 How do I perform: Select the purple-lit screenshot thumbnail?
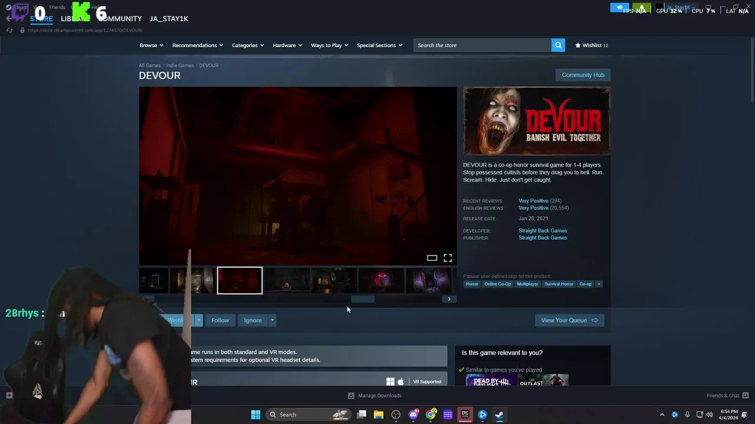(x=428, y=280)
